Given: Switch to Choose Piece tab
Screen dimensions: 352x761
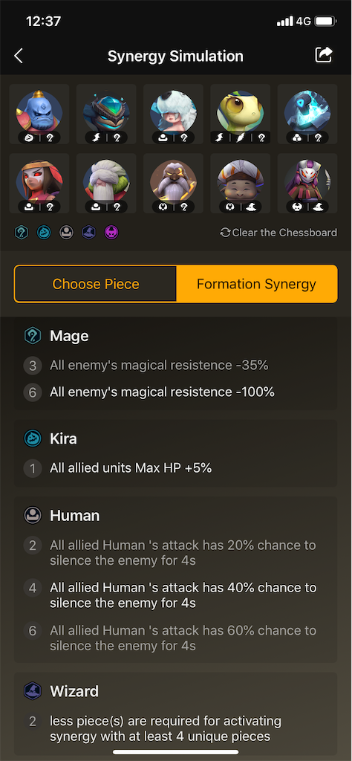Looking at the screenshot, I should coord(96,284).
